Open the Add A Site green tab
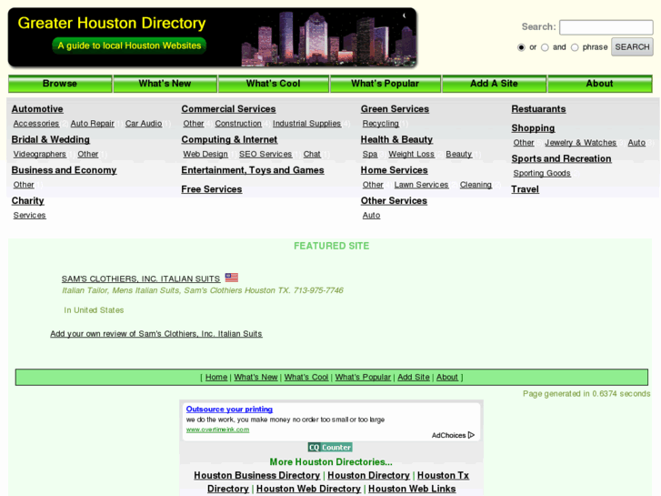This screenshot has width=661, height=496. click(494, 84)
